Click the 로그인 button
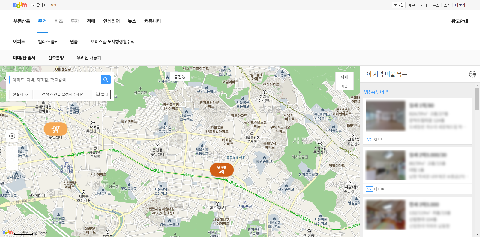Viewport: 480px width, 237px height. tap(399, 5)
